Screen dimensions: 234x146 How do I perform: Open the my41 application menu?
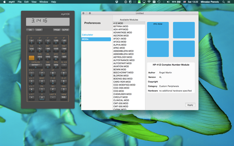[x=12, y=2]
